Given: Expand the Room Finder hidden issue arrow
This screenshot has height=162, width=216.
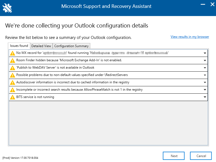Looking at the screenshot, I should [205, 60].
